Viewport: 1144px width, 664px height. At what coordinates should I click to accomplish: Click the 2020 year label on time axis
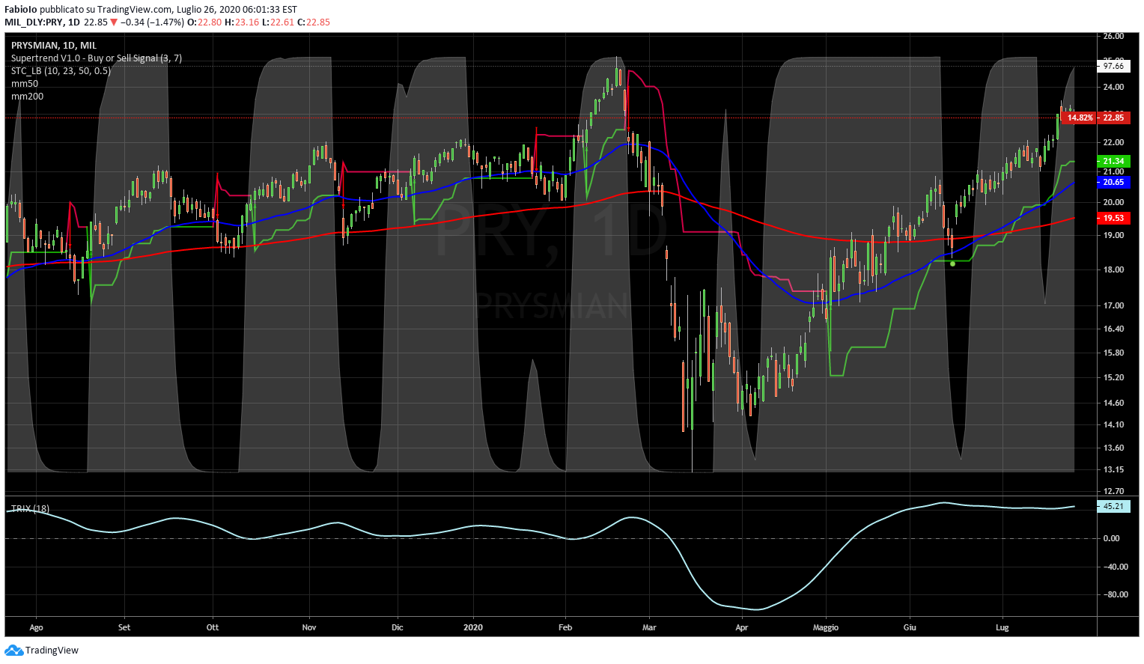(473, 627)
